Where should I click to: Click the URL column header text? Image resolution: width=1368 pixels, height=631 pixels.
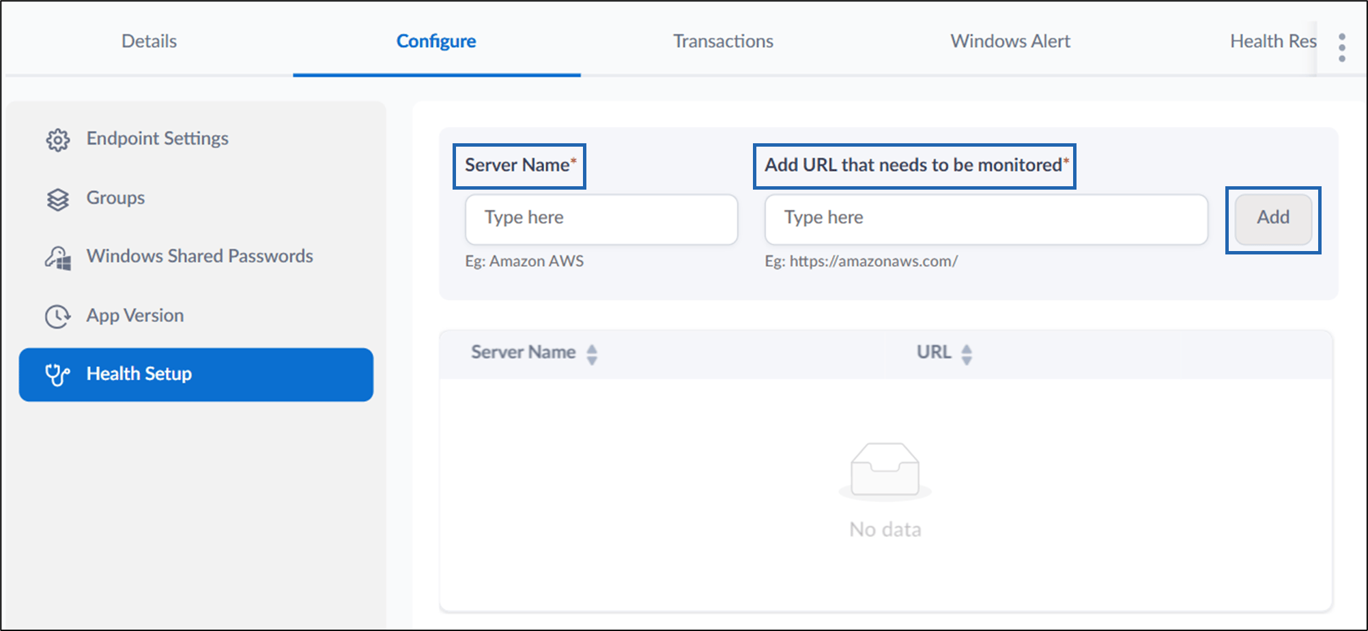[934, 352]
